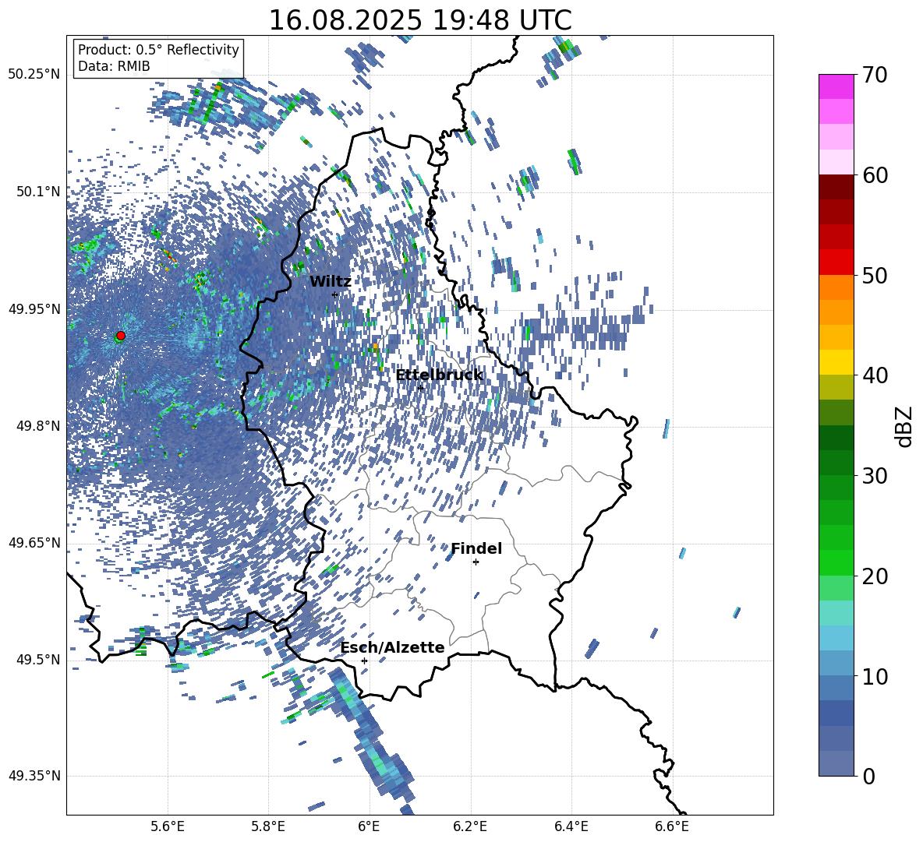
Task: Click the dark red colorbar segment below 60
Action: tap(836, 188)
